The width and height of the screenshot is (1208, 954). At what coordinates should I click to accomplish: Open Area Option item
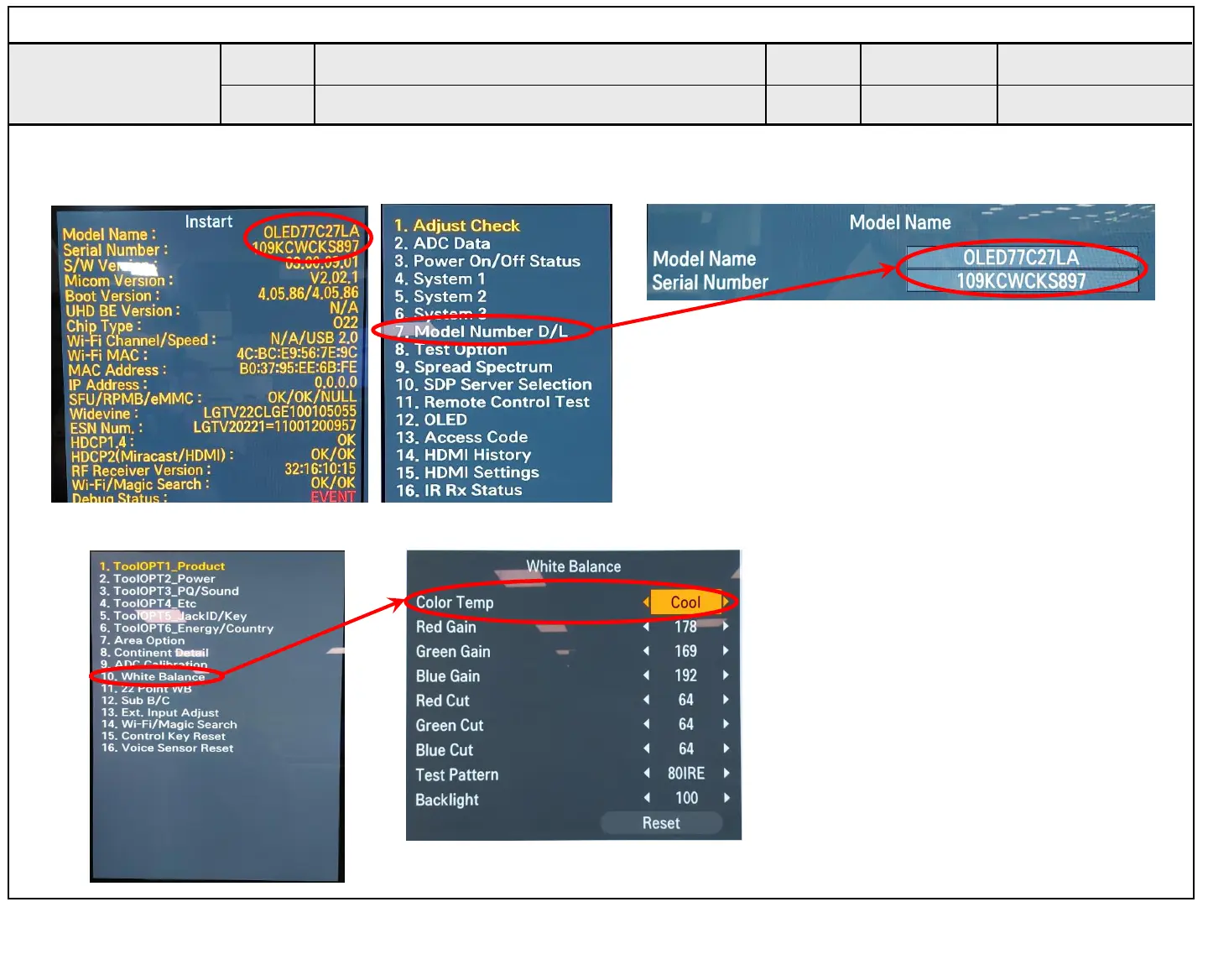coord(142,640)
